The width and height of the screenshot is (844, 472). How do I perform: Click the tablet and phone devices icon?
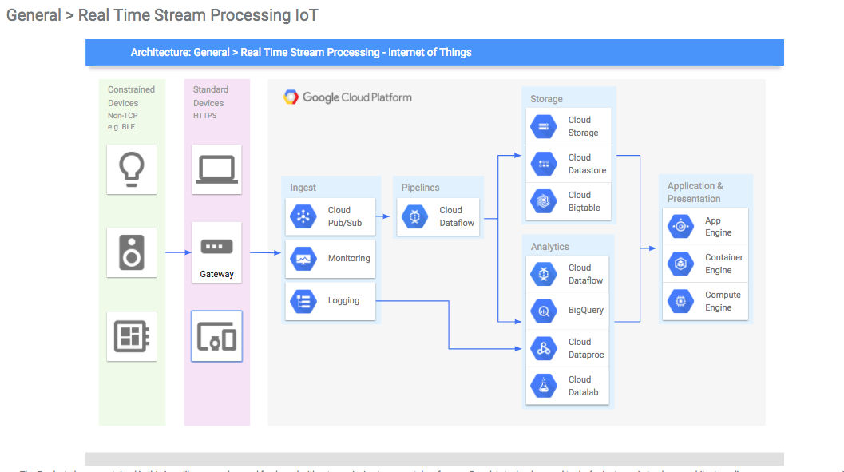[x=217, y=336]
